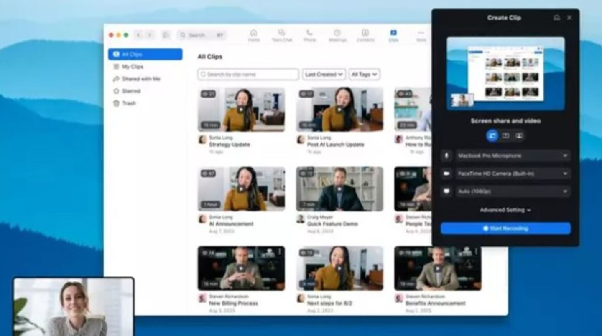Switch to the Meetings tab

point(337,35)
